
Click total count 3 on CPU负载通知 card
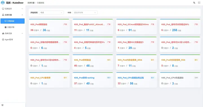point(173,83)
